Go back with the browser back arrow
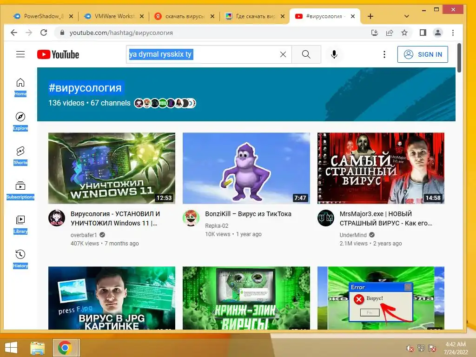 click(14, 33)
